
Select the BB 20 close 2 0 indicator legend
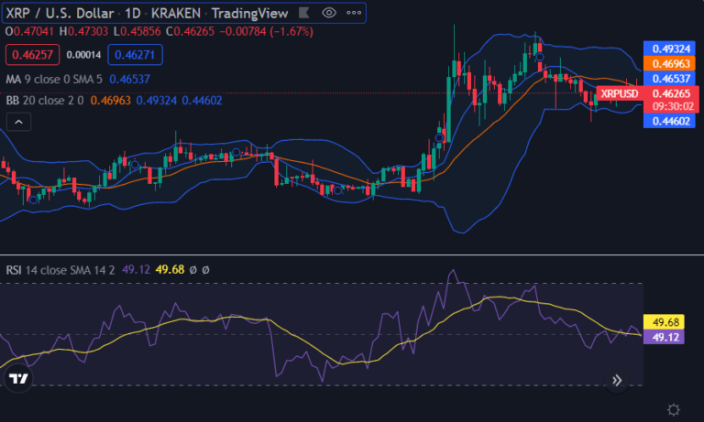[x=44, y=101]
